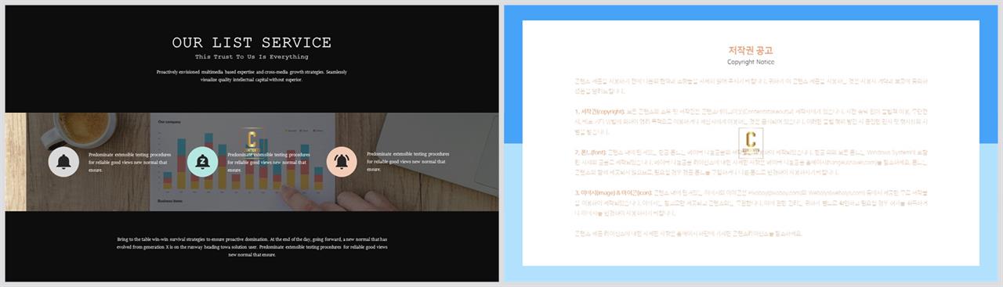Click the text beside the ringing bell
The image size is (1003, 287).
coord(408,162)
